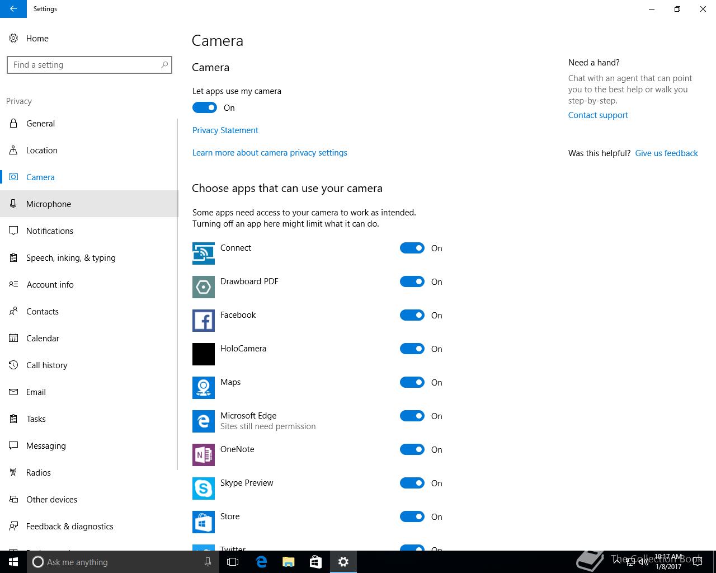Click the Microsoft Edge app icon in the list
Viewport: 716px width, 573px height.
click(x=204, y=421)
